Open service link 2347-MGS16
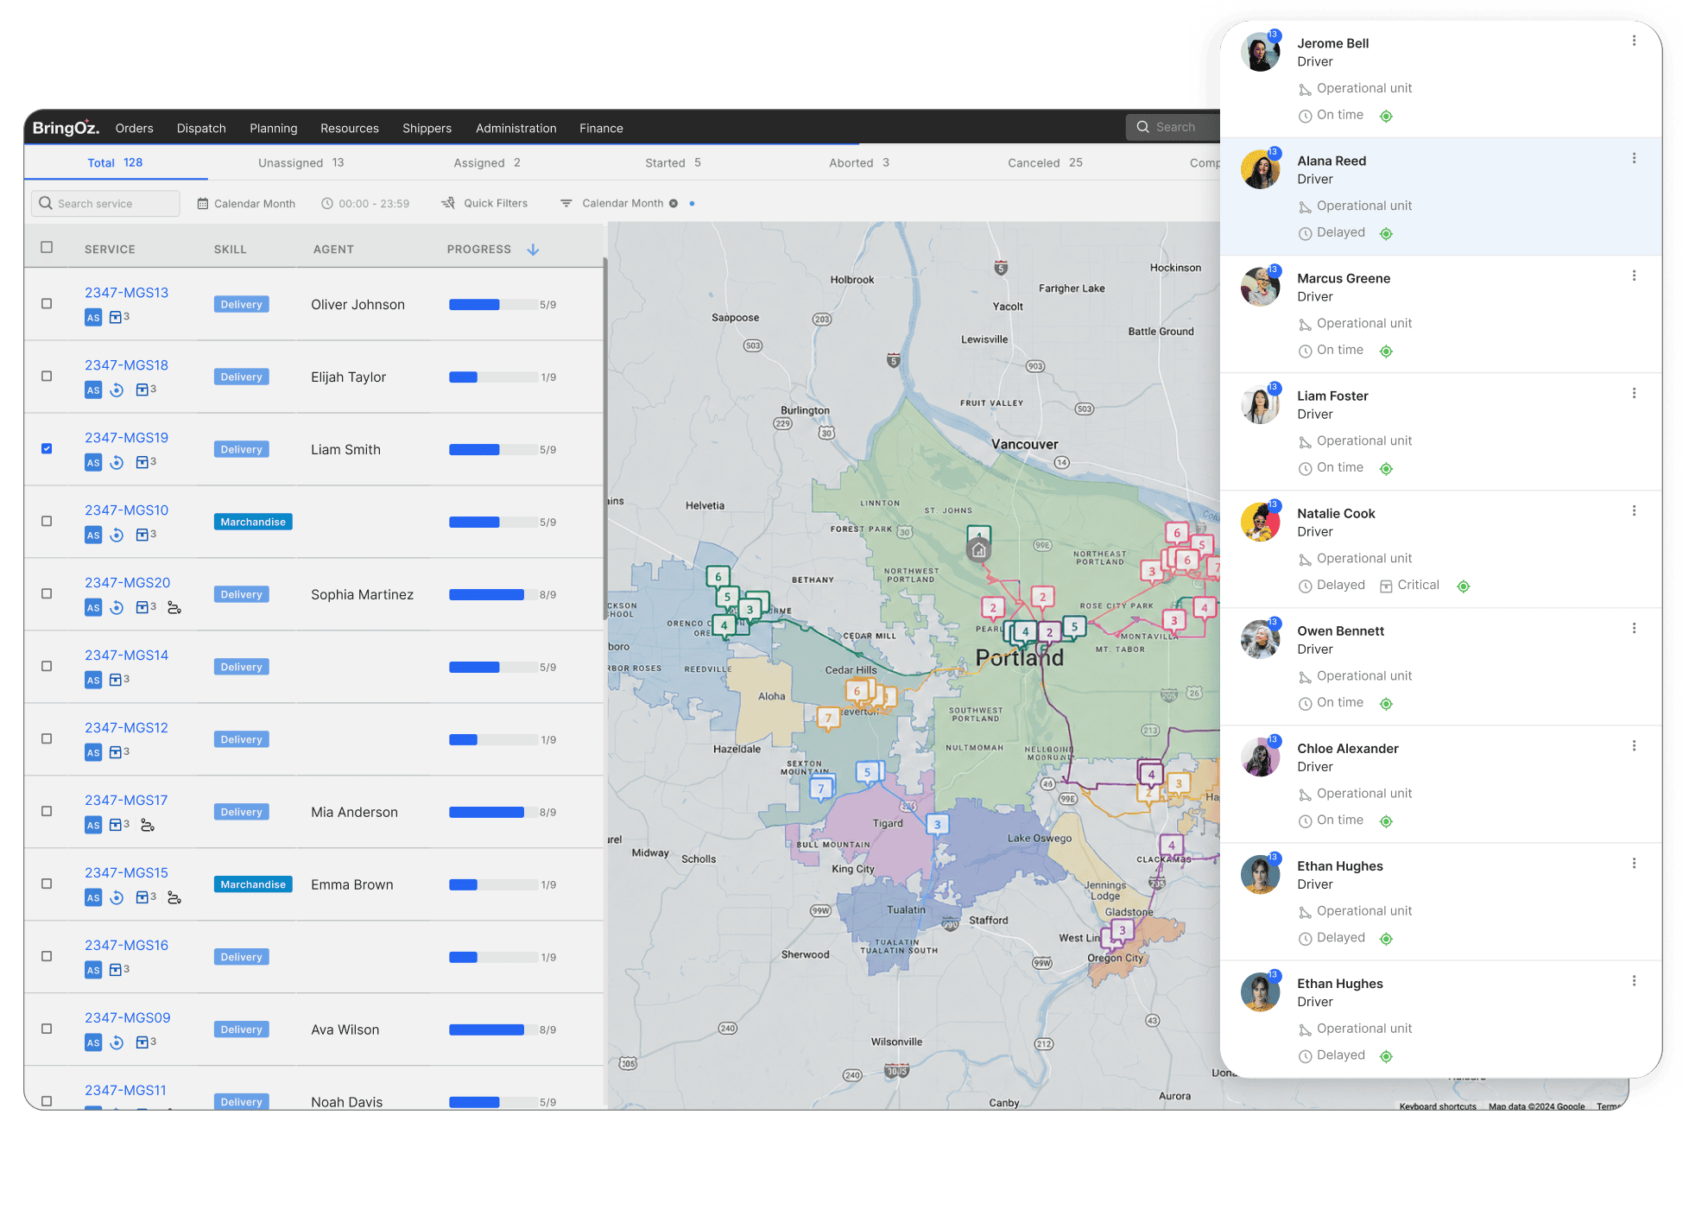This screenshot has height=1210, width=1689. (x=126, y=945)
